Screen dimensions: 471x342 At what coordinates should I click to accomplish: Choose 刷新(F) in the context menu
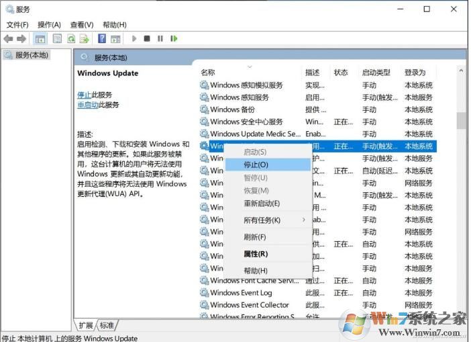click(268, 237)
